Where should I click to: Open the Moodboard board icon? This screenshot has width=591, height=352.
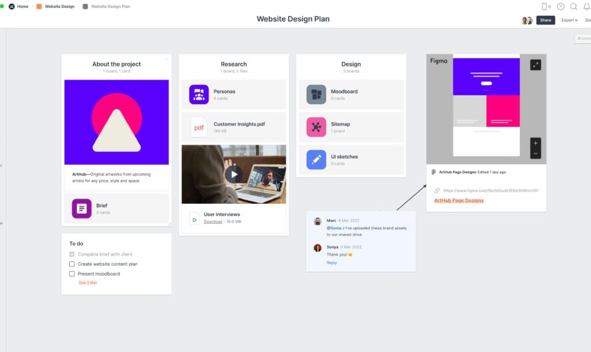[316, 94]
